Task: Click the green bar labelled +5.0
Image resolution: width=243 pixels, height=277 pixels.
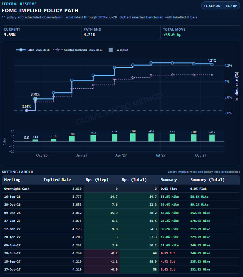Action: (x=53, y=140)
